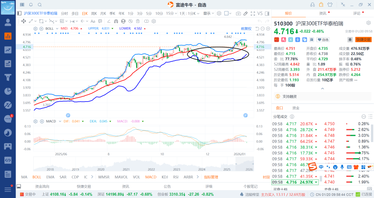Toggle the MA indicator overlay
The width and height of the screenshot is (374, 198).
[24, 177]
